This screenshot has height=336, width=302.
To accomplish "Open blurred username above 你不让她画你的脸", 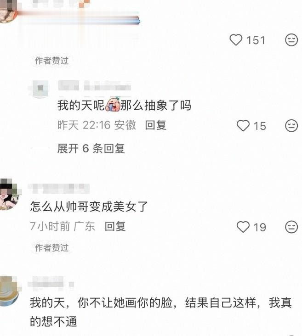I will [x=51, y=282].
